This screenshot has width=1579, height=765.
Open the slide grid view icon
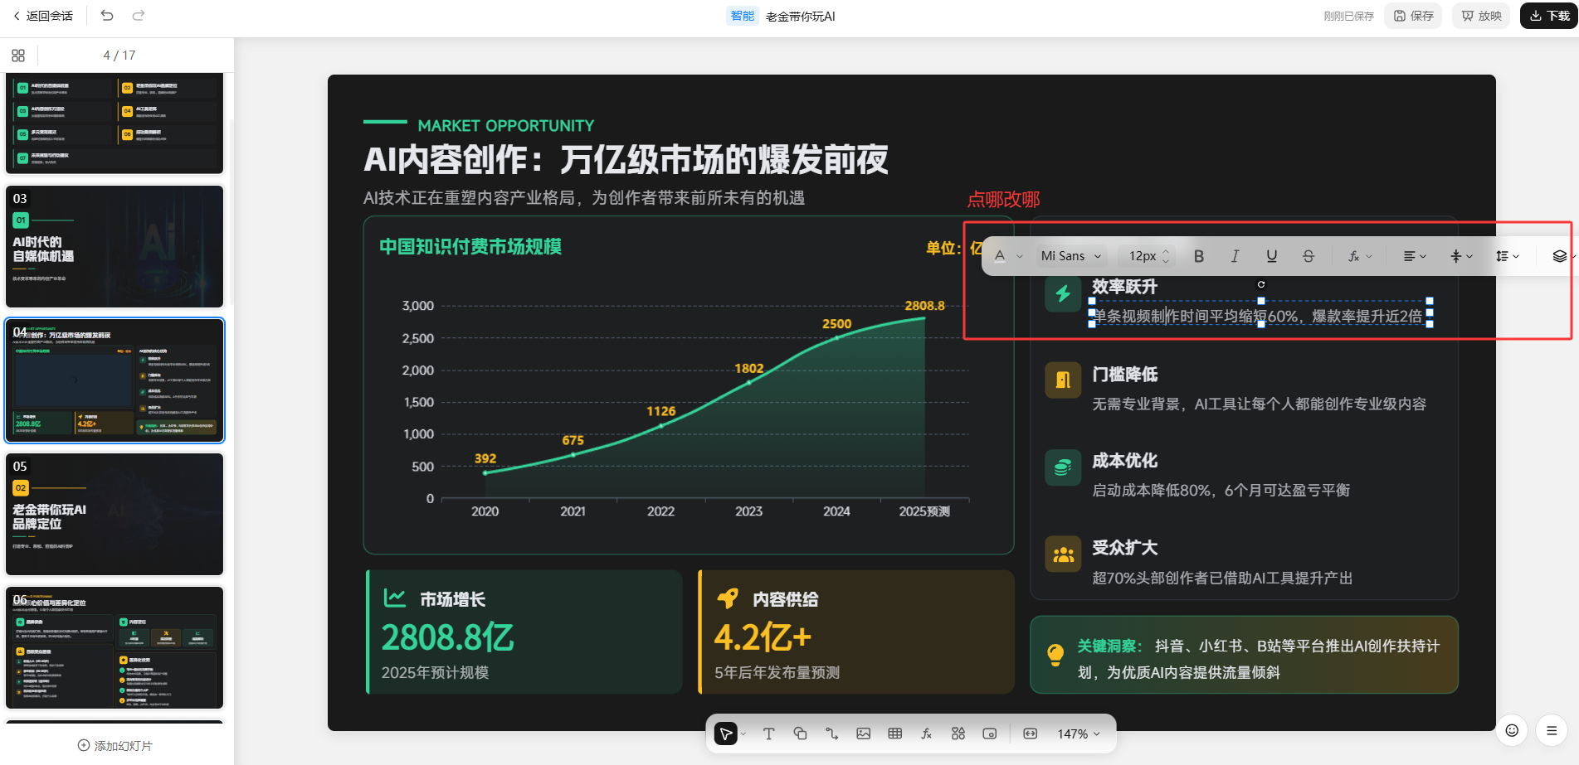pyautogui.click(x=18, y=56)
